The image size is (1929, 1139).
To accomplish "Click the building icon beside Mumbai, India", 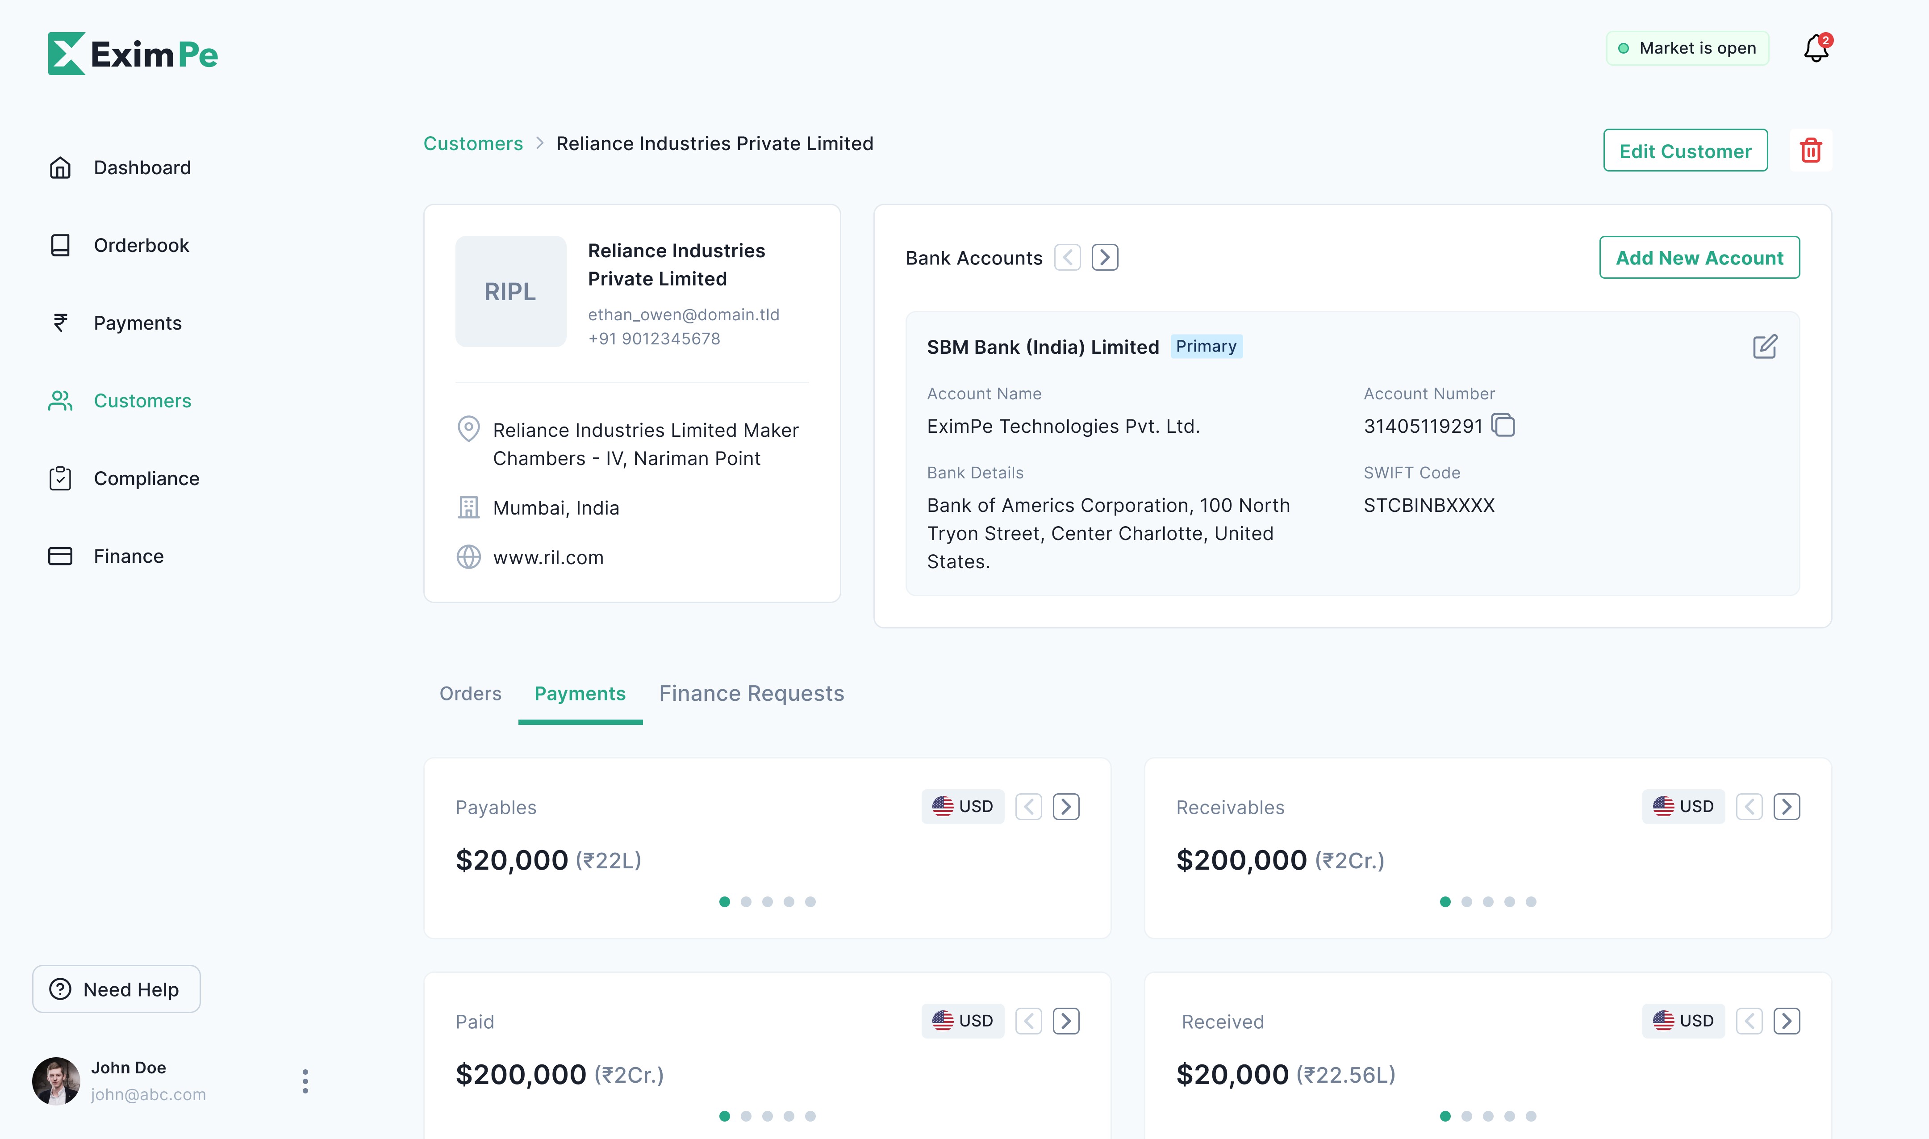I will tap(468, 507).
